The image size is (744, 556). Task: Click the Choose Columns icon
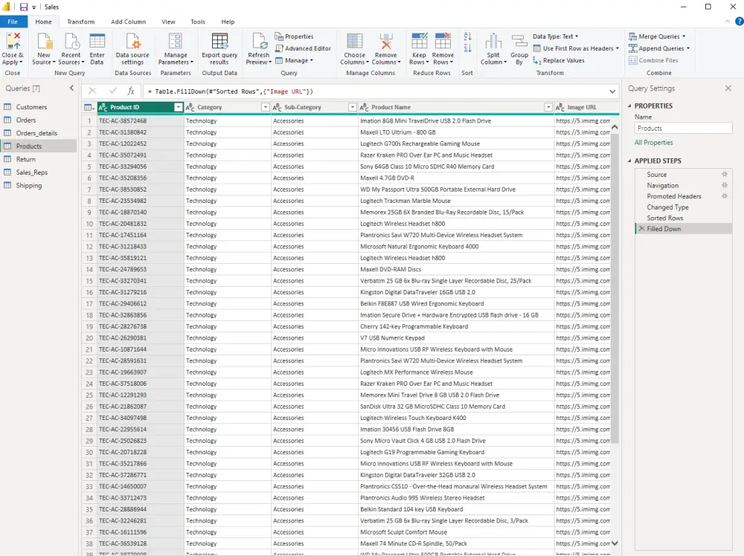pyautogui.click(x=354, y=41)
